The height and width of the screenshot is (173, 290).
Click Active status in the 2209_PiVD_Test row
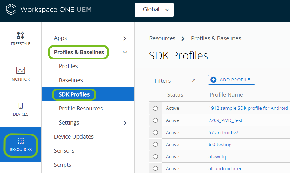coord(172,120)
